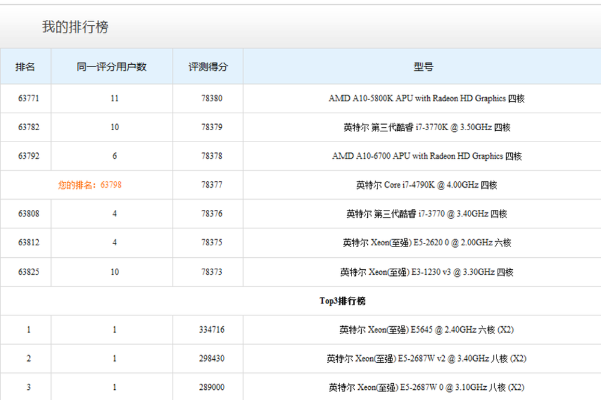Click Xeon E5645 @ 2.40GHz model
This screenshot has height=400, width=601.
[426, 330]
